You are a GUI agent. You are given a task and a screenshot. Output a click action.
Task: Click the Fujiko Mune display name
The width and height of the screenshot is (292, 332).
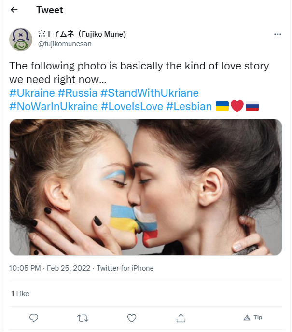tap(82, 34)
